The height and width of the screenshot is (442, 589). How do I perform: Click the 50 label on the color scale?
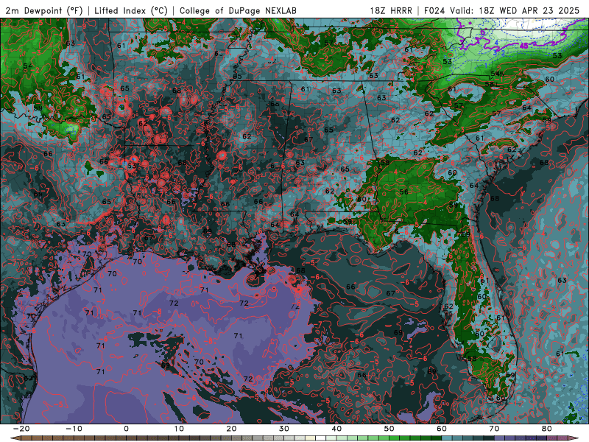click(389, 429)
